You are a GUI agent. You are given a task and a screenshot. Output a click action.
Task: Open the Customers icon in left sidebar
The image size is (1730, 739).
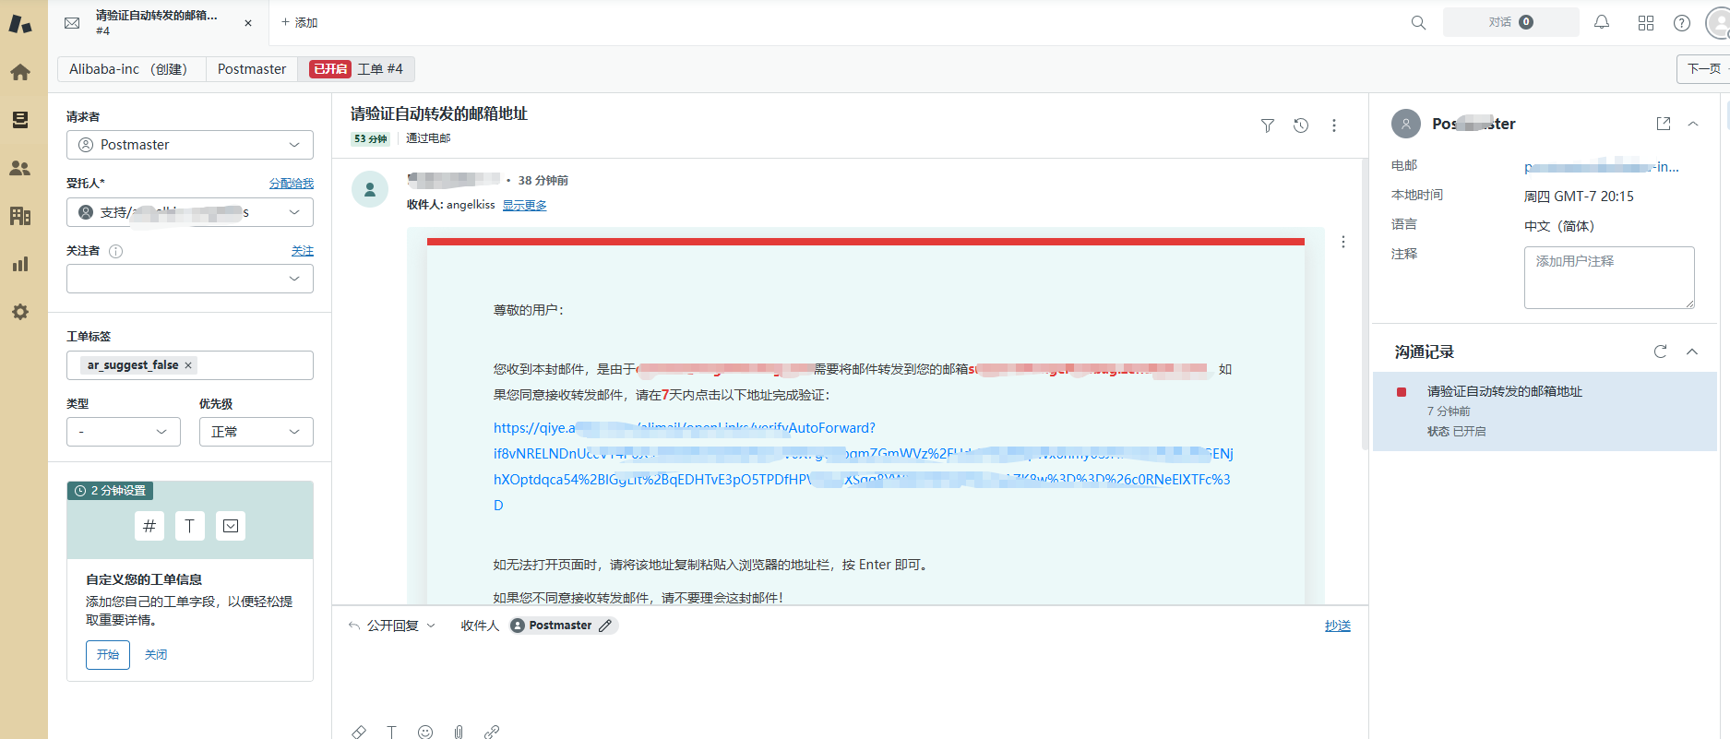tap(20, 168)
